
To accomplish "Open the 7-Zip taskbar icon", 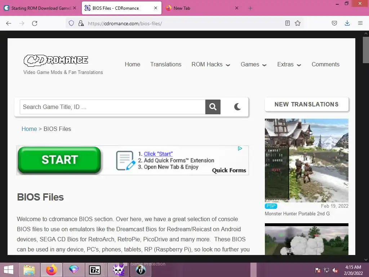I will [95, 270].
